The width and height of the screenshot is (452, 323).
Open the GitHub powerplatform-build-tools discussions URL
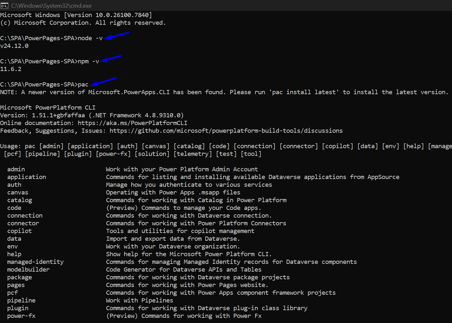tap(226, 131)
